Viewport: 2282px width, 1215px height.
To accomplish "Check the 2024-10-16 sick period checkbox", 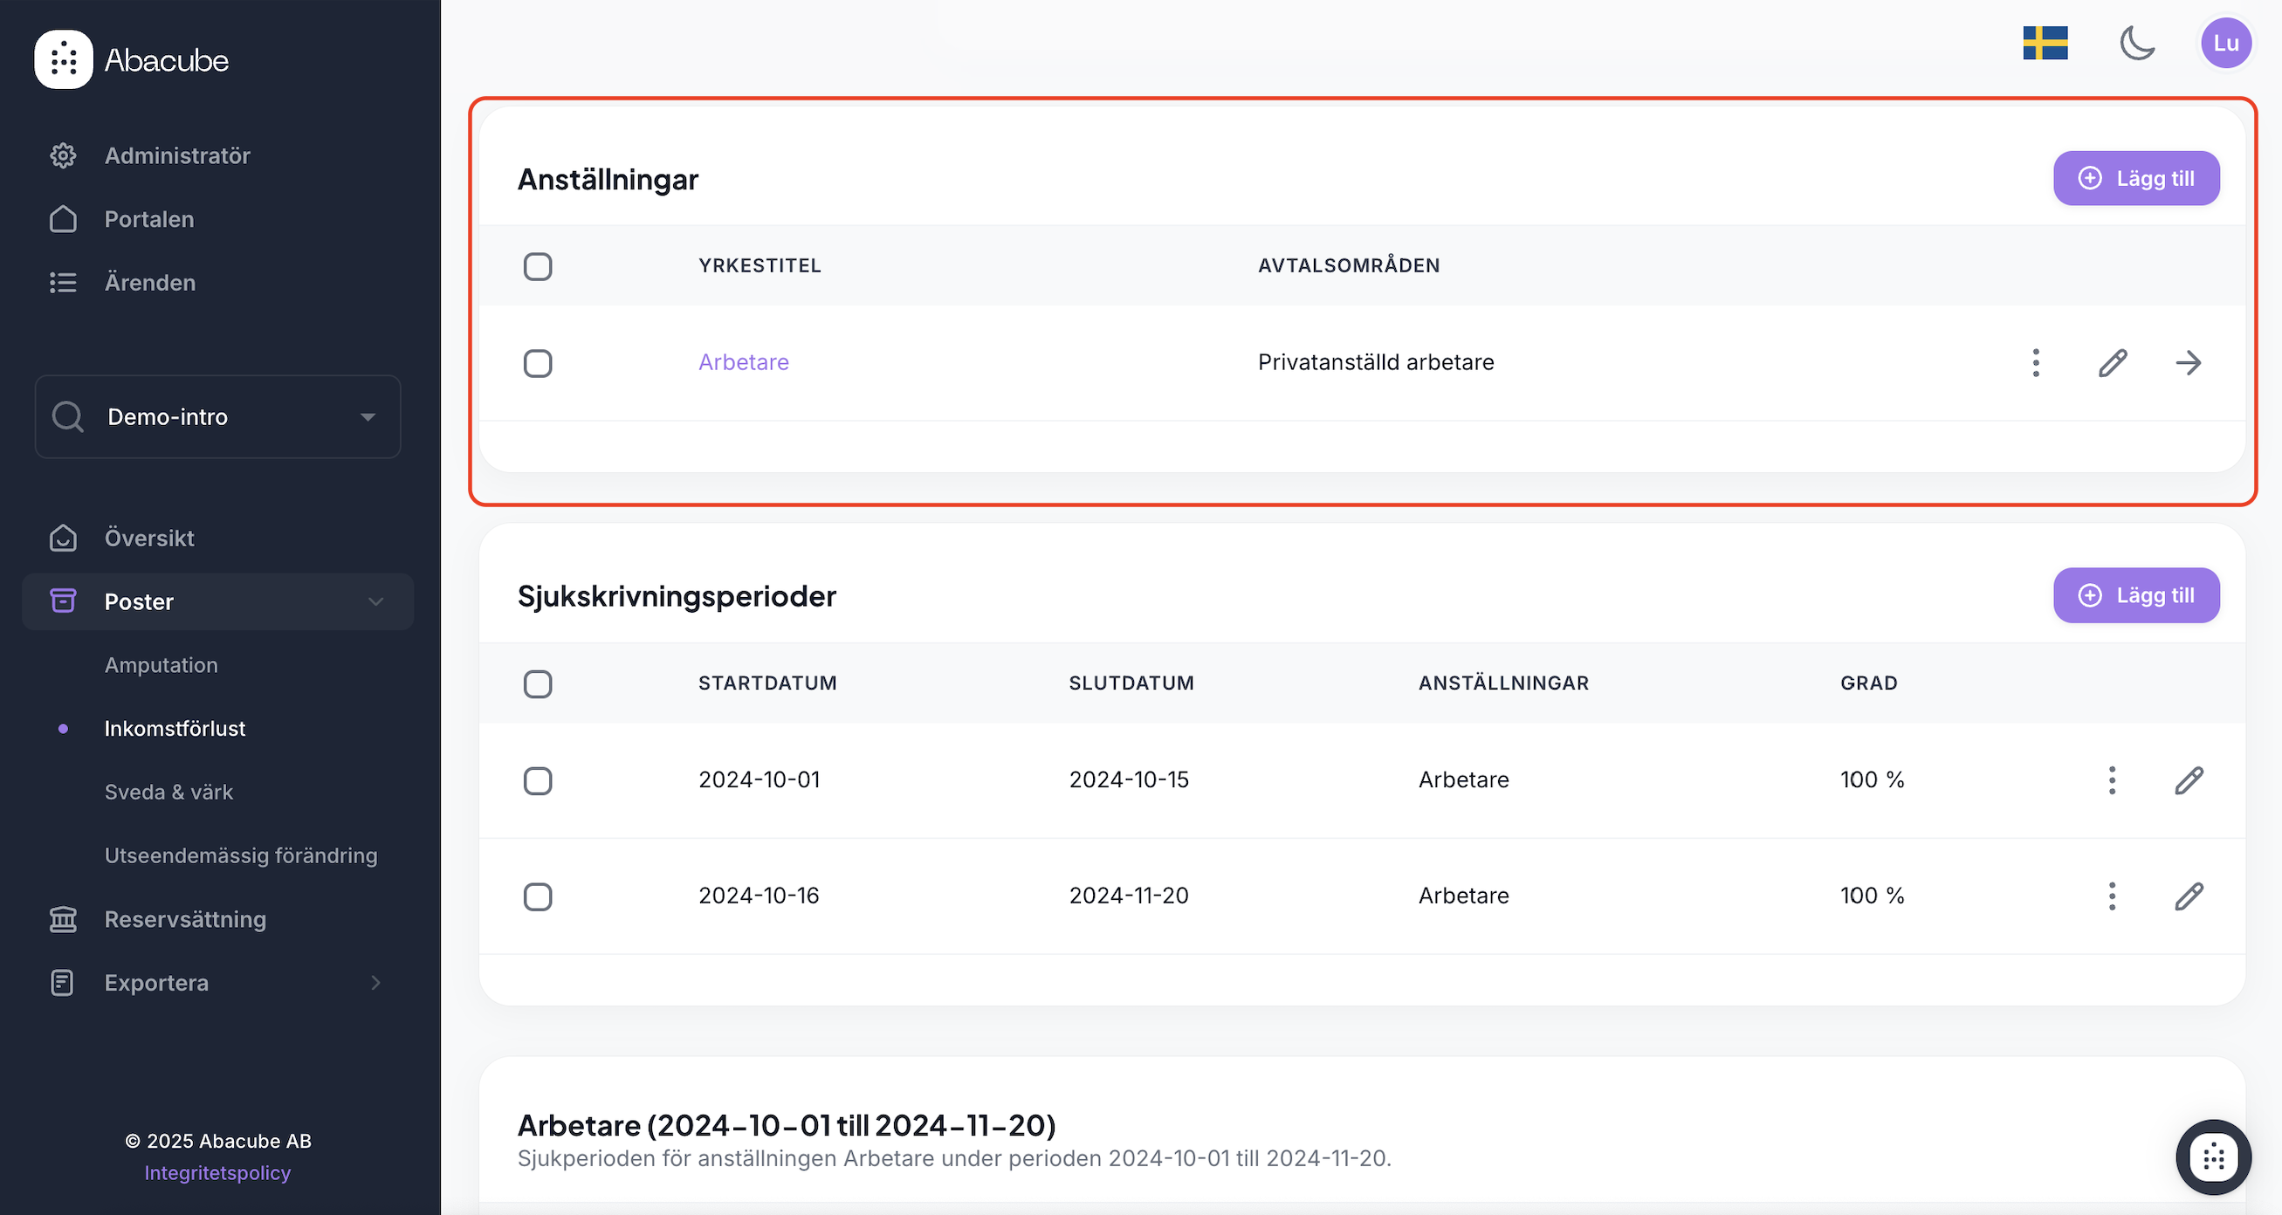I will (538, 896).
